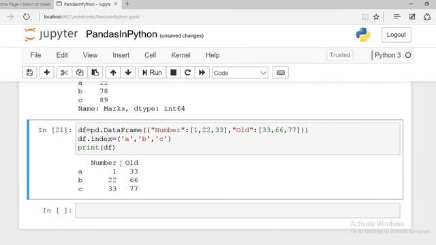The height and width of the screenshot is (245, 436).
Task: Open the Help menu
Action: click(x=213, y=55)
